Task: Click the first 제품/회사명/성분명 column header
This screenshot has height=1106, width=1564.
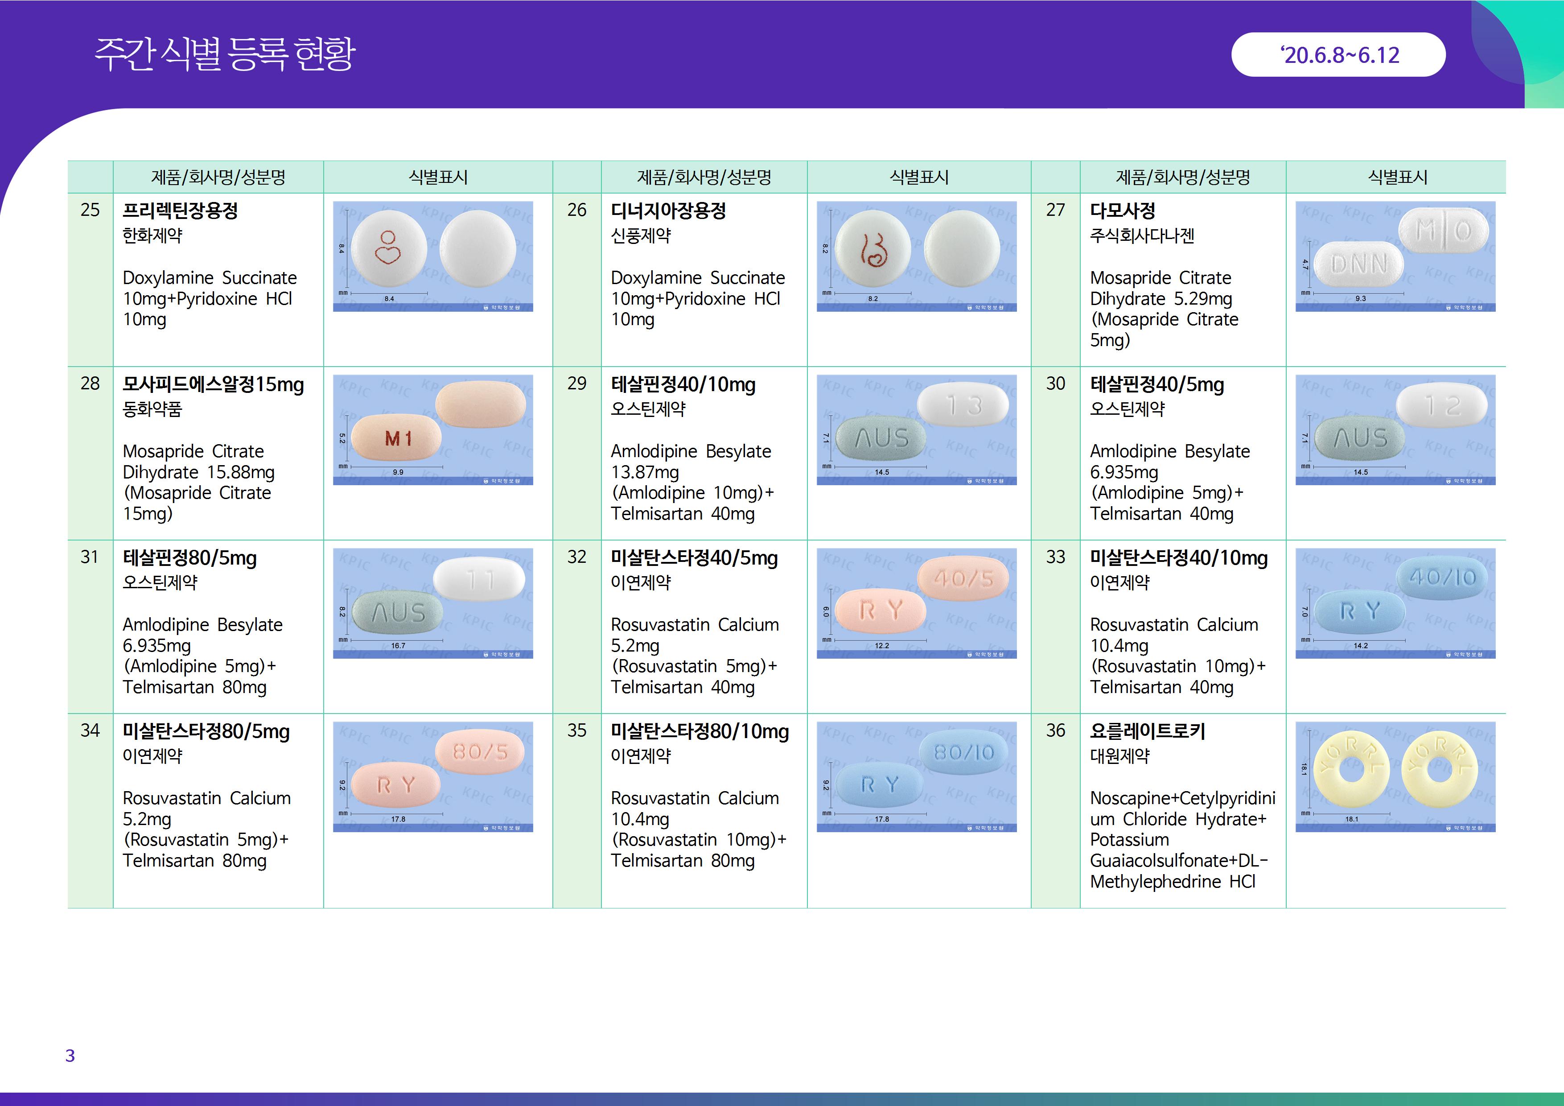Action: click(x=218, y=177)
